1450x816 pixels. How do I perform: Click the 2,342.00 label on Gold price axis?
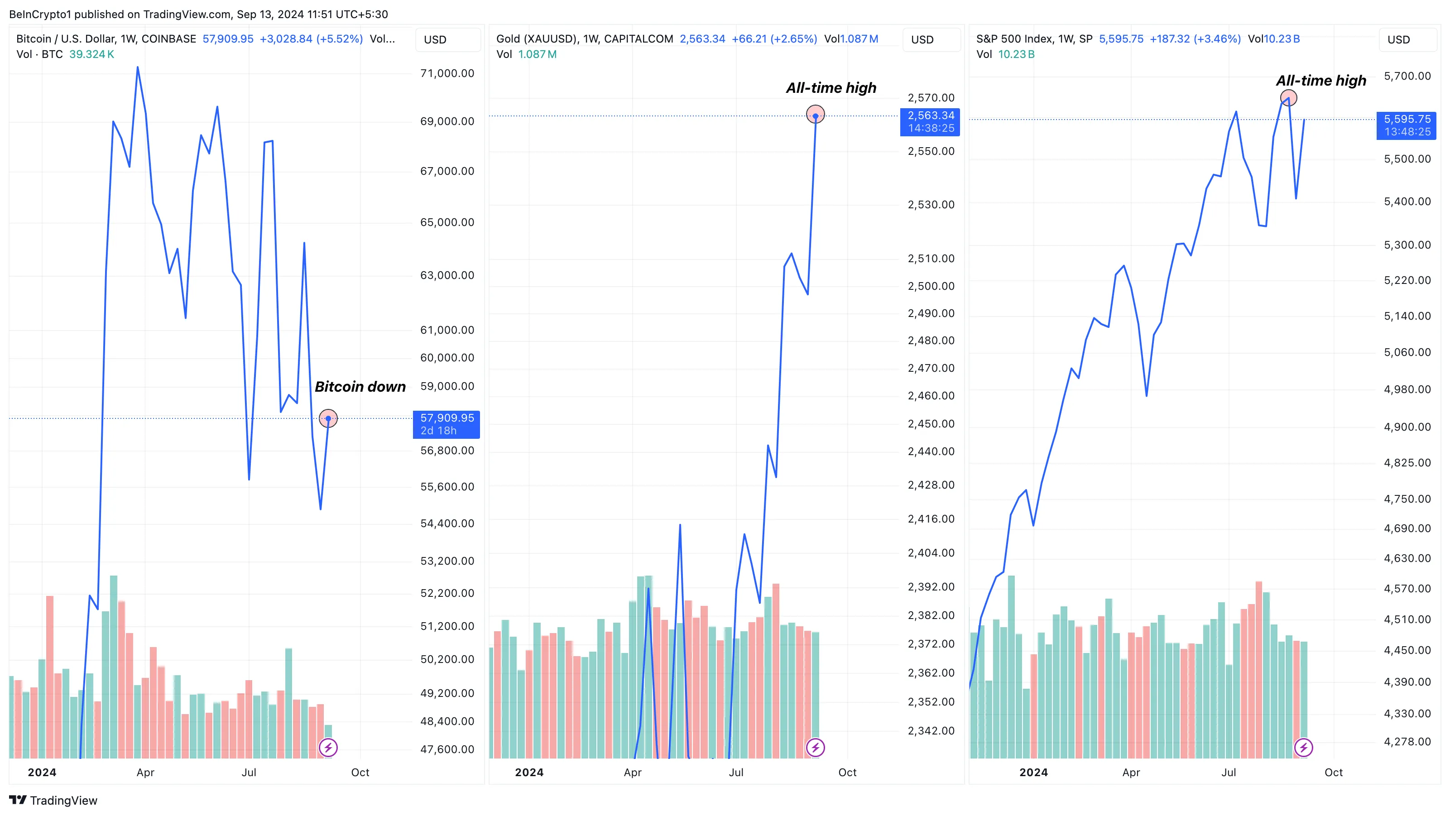click(931, 730)
